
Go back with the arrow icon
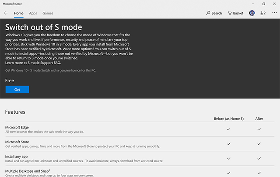point(6,13)
